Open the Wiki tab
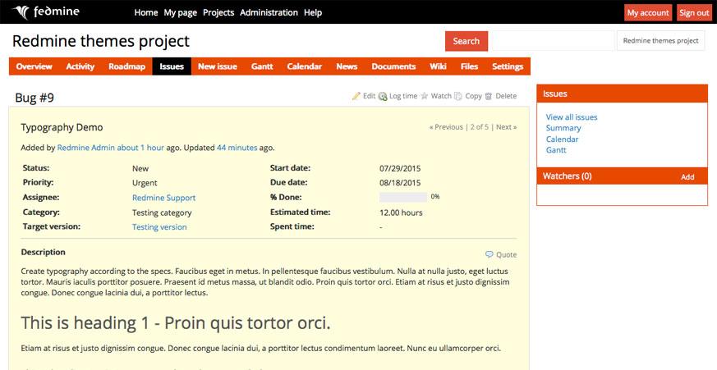Screen dimensions: 717x370 click(x=438, y=66)
